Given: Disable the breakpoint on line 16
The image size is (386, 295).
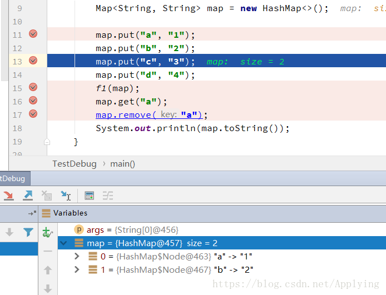Looking at the screenshot, I should click(x=33, y=101).
